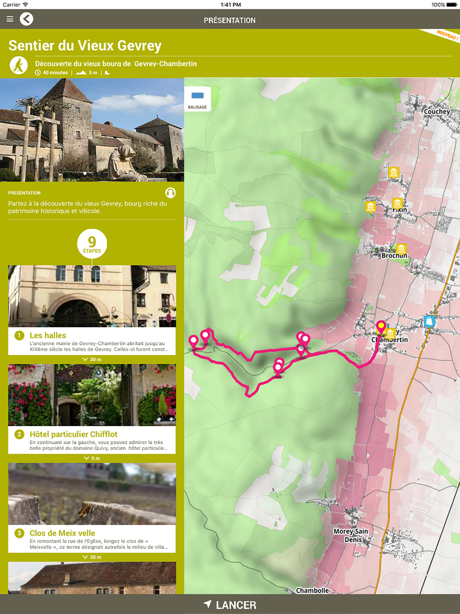This screenshot has height=614, width=460.
Task: Tap the museum marker west of Fixin
Action: [x=371, y=207]
